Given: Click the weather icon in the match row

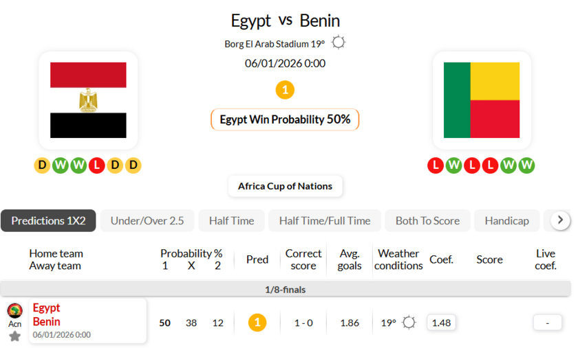Looking at the screenshot, I should pyautogui.click(x=409, y=323).
